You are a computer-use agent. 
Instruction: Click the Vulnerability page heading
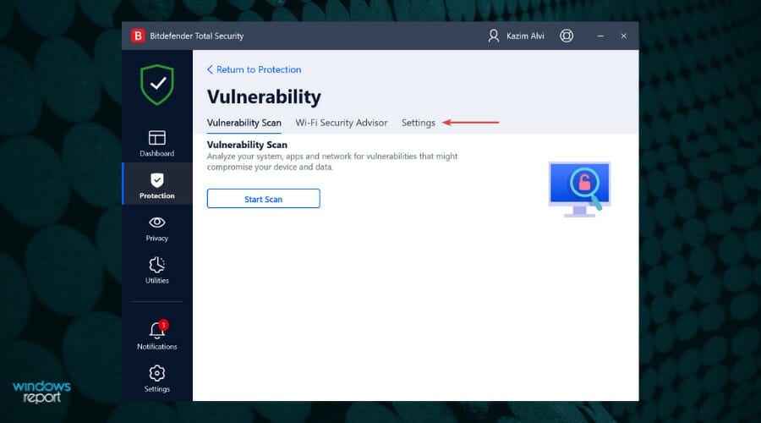click(x=264, y=96)
